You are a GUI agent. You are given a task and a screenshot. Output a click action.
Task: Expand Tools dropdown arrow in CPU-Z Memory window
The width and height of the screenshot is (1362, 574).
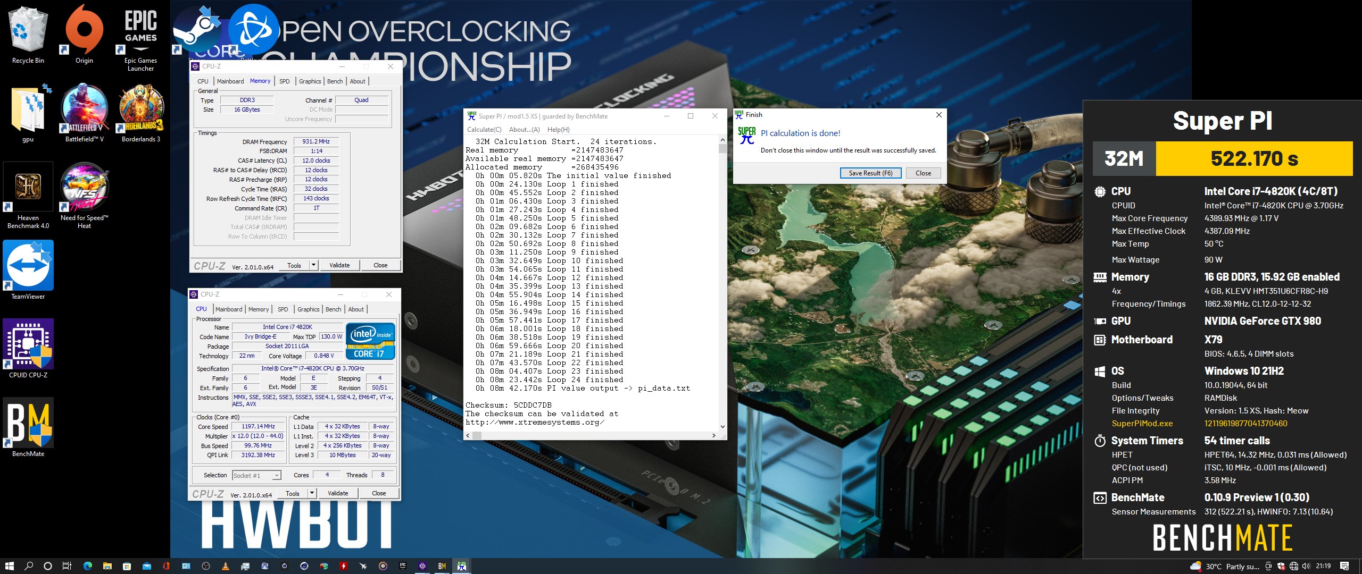(313, 265)
